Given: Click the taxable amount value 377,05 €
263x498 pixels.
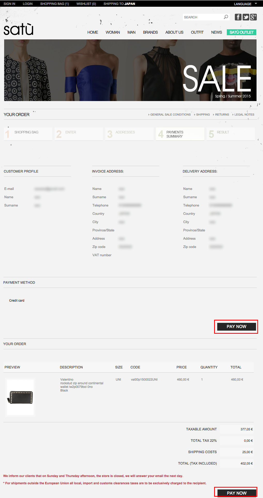Looking at the screenshot, I should coord(247,429).
